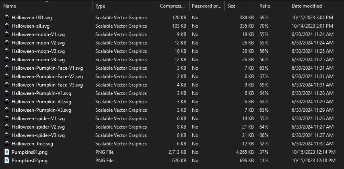Click the Halloween-moon-V3.svg file icon
Viewport: 344px width, 169px height.
tap(7, 51)
